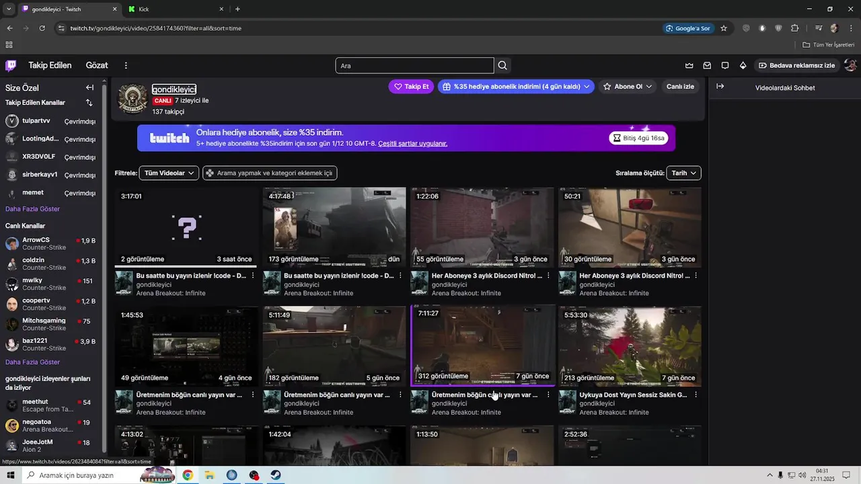861x484 pixels.
Task: Open the 5:53:30 video thumbnail
Action: (x=630, y=346)
